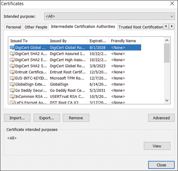Image resolution: width=178 pixels, height=171 pixels.
Task: Click the Export... button
Action: (x=47, y=118)
